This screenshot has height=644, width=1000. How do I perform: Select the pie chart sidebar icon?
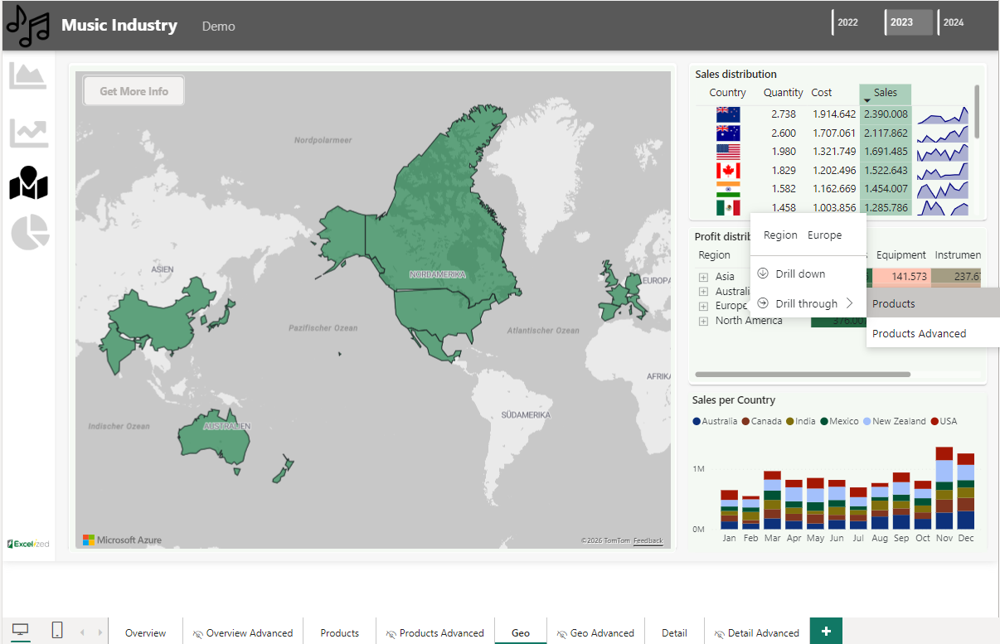pos(31,232)
